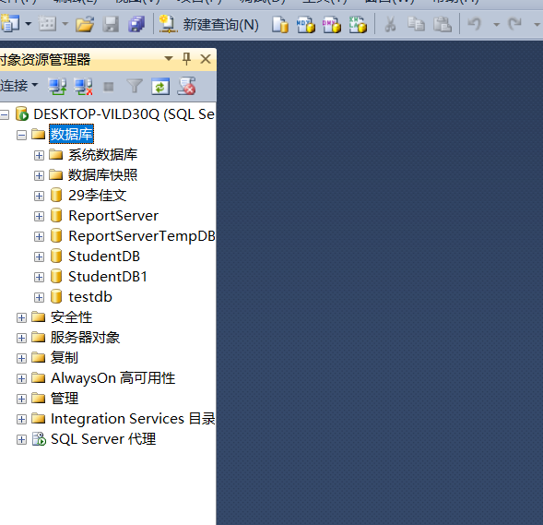The height and width of the screenshot is (525, 543).
Task: Open the Undo history dropdown arrow
Action: tap(497, 25)
